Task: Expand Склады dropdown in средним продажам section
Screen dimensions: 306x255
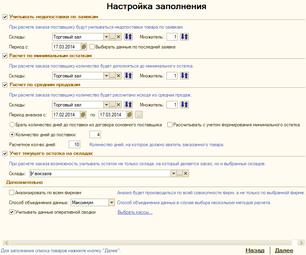Action: coord(107,105)
